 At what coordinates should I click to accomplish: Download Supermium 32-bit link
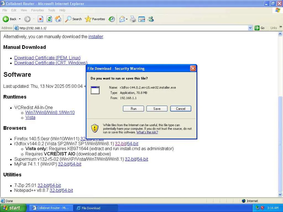point(130,159)
